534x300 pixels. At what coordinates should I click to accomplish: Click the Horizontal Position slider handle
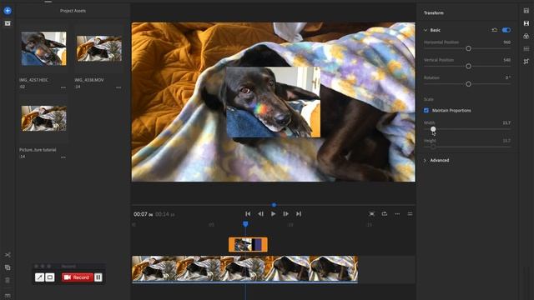point(468,48)
